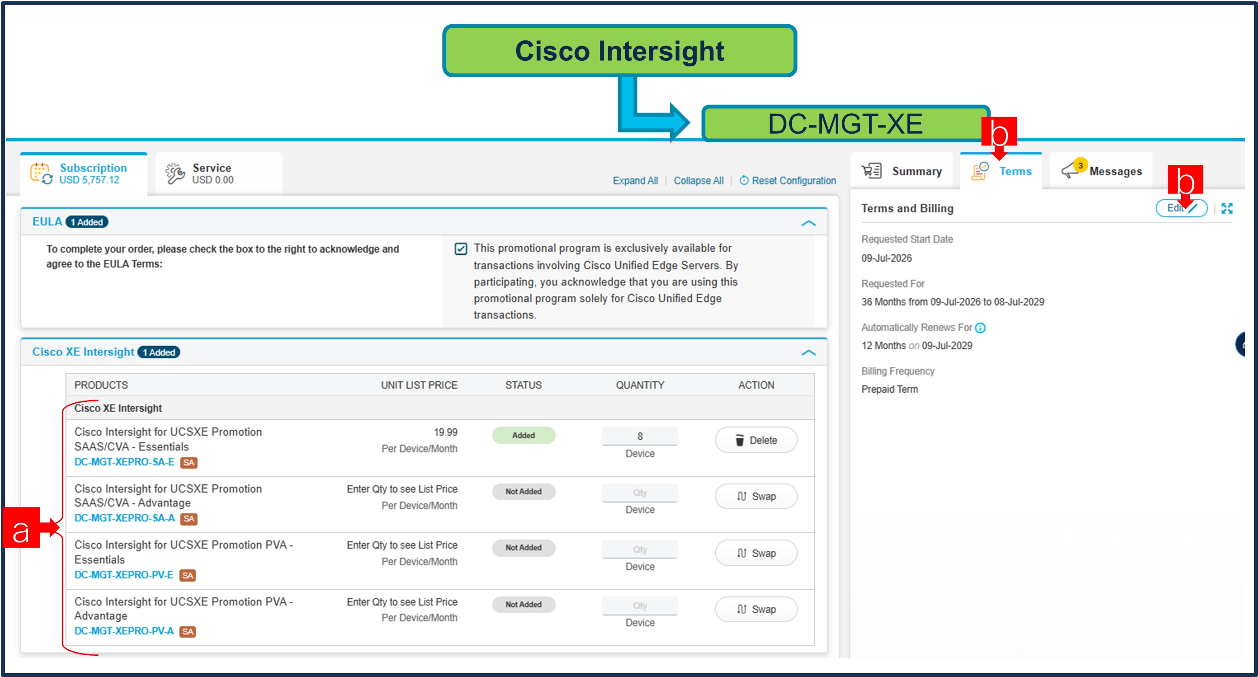Click the STATUS column header

point(524,385)
